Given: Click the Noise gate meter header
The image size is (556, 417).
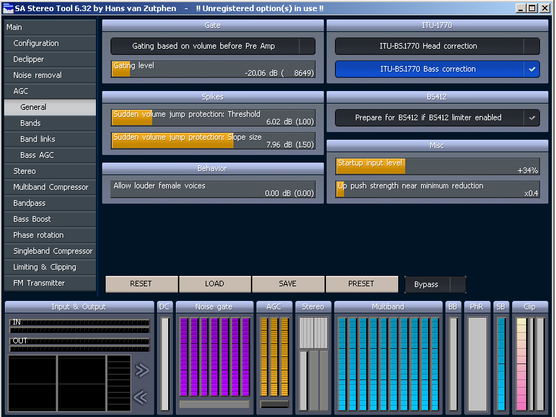Looking at the screenshot, I should click(x=215, y=306).
